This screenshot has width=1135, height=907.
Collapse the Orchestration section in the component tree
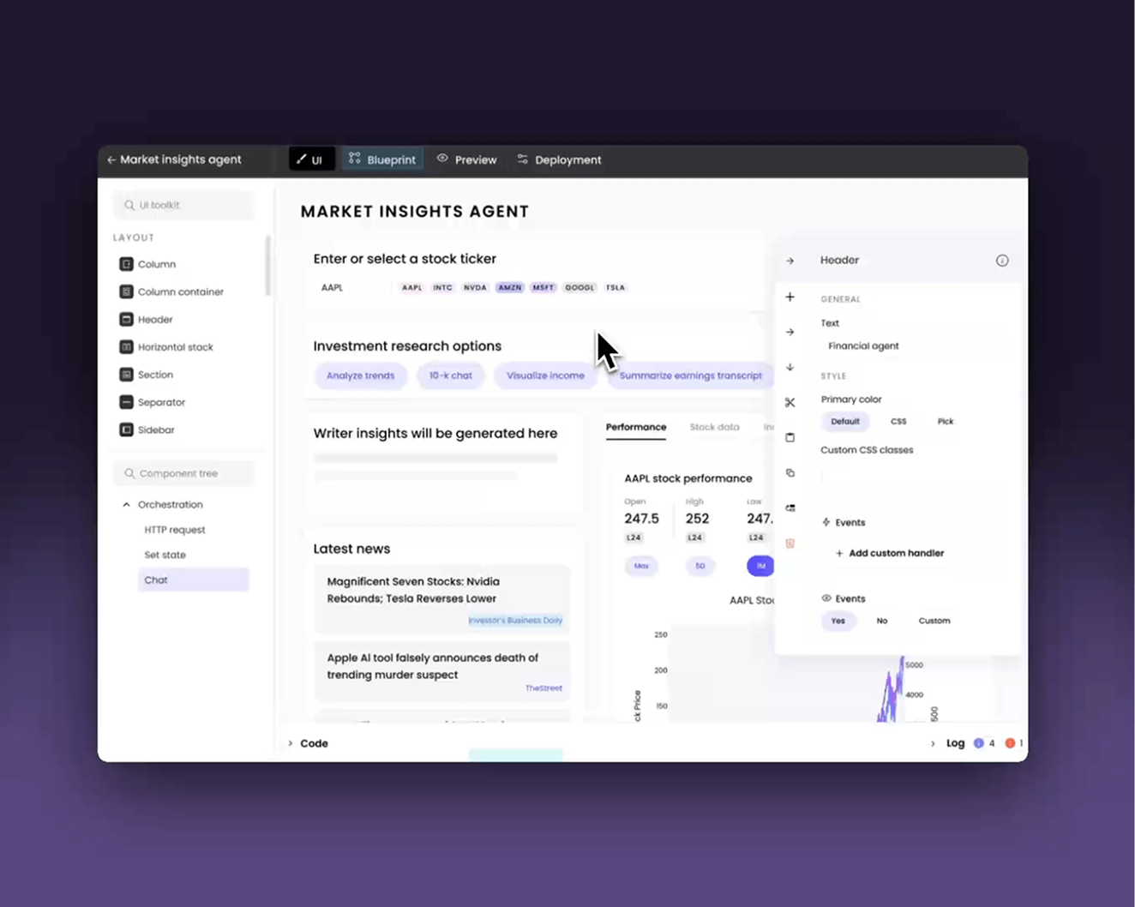(x=126, y=504)
